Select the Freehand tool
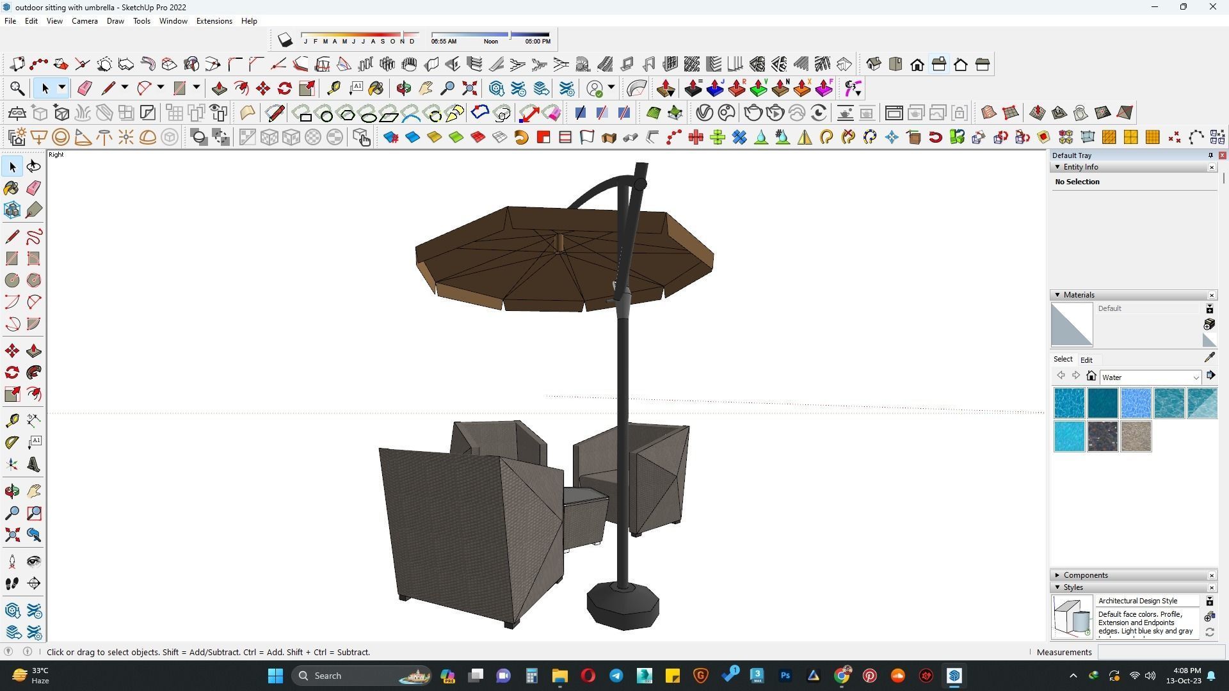Screen dimensions: 1229x691 tap(34, 237)
